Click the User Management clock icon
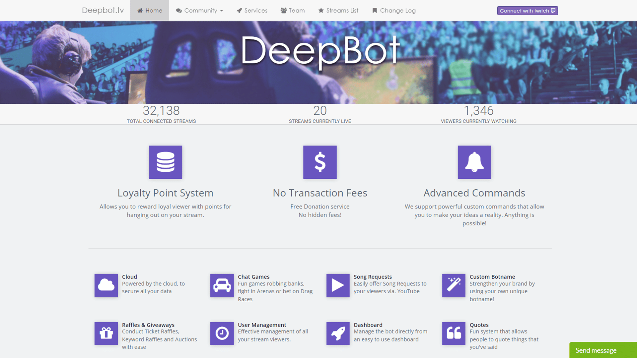Viewport: 637px width, 358px height. tap(222, 333)
